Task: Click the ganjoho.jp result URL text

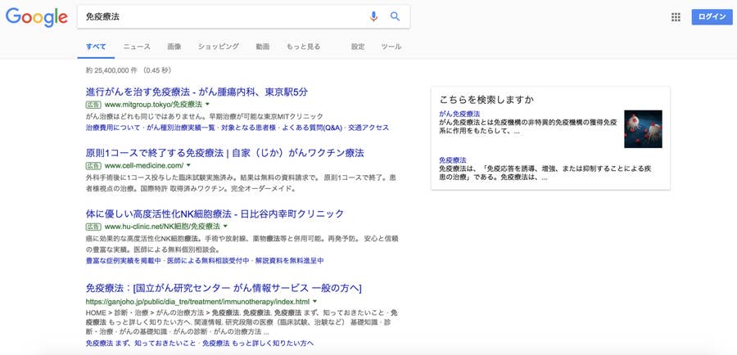Action: tap(197, 302)
